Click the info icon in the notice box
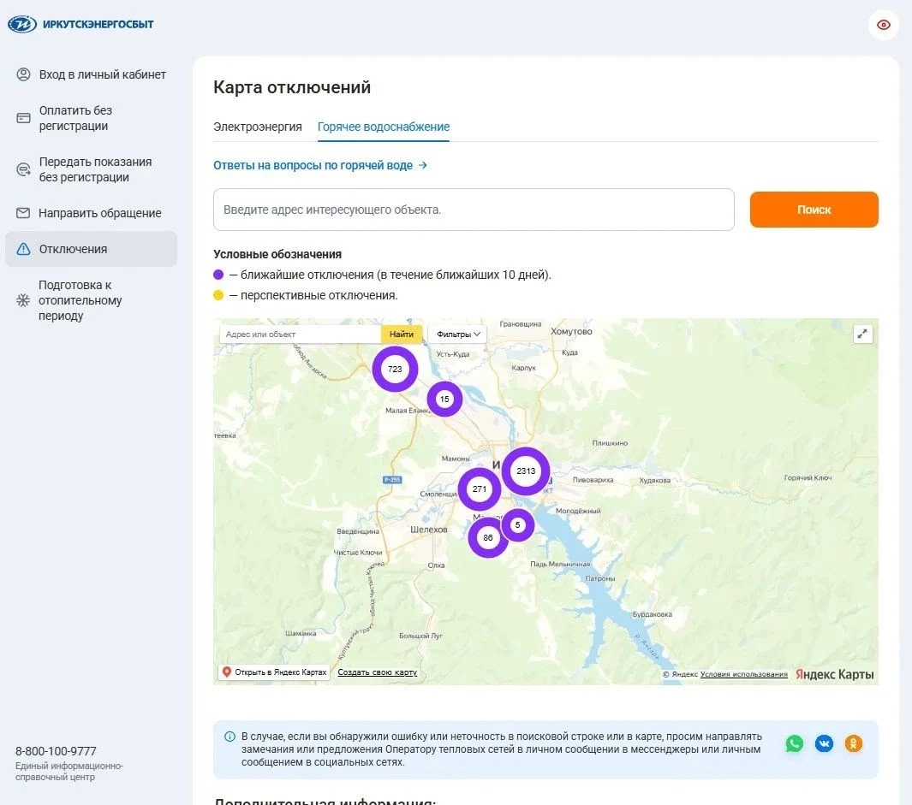 click(229, 737)
